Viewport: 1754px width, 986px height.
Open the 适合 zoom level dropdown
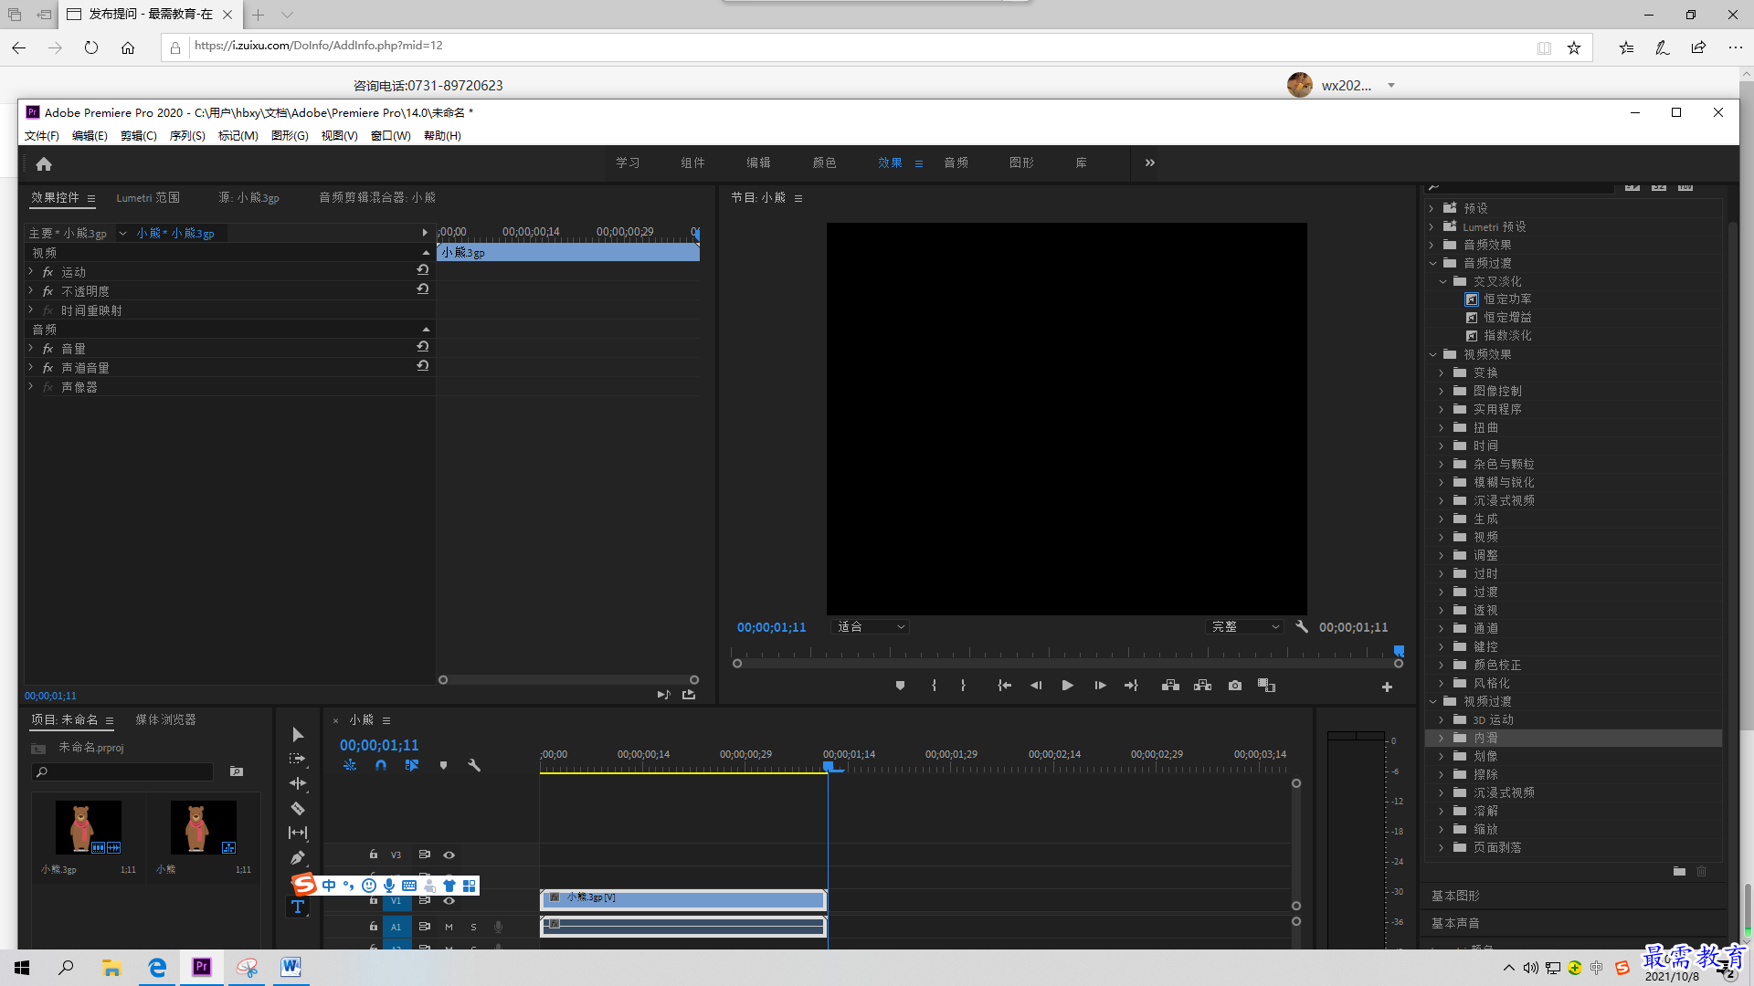[x=871, y=627]
